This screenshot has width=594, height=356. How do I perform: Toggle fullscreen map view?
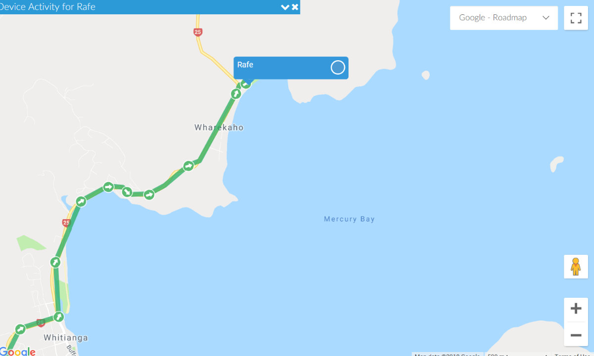pyautogui.click(x=576, y=18)
